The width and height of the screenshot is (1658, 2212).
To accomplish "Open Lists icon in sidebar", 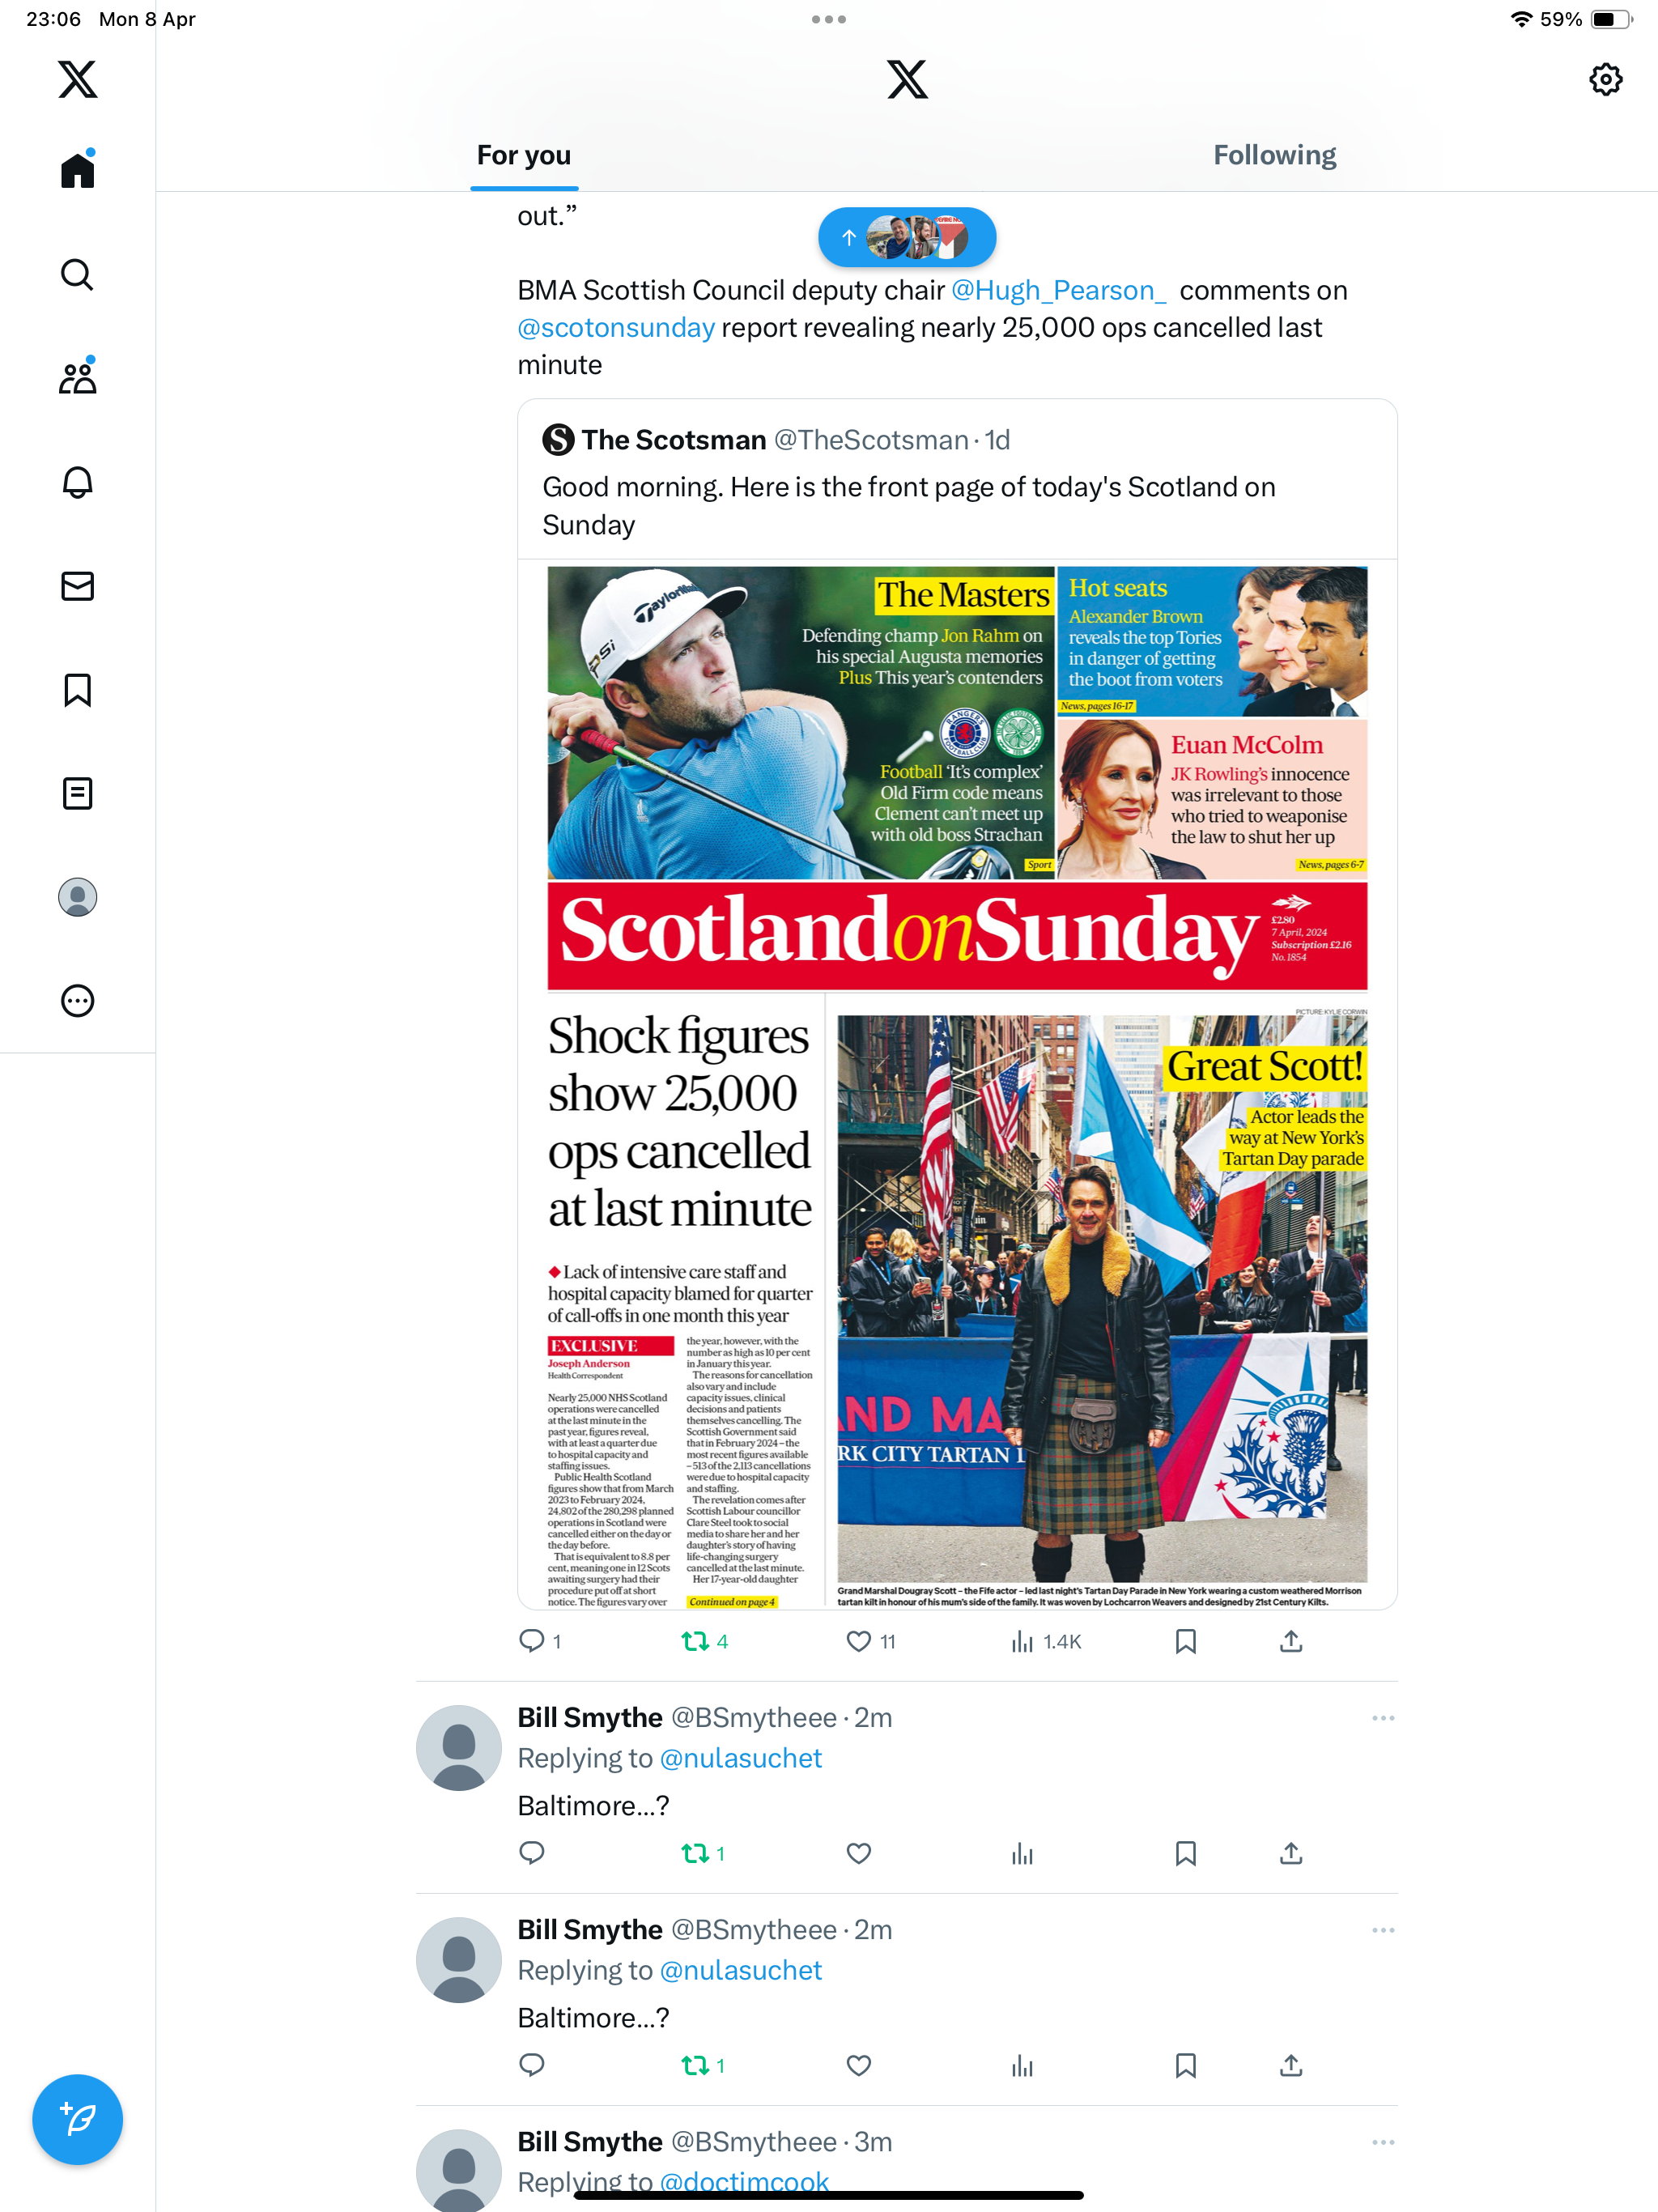I will point(77,794).
